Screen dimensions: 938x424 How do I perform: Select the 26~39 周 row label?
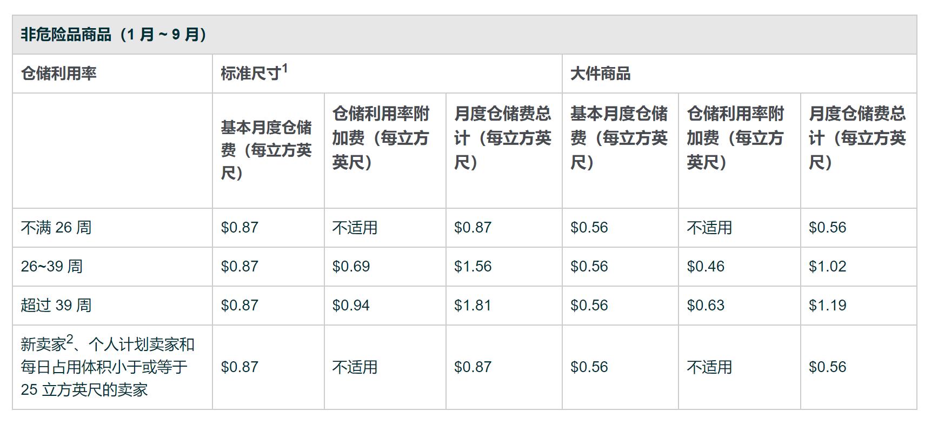point(52,267)
